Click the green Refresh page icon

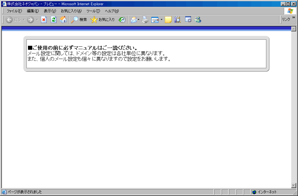54,20
